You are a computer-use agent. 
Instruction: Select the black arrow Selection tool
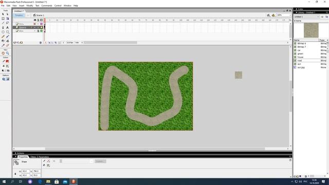3,14
